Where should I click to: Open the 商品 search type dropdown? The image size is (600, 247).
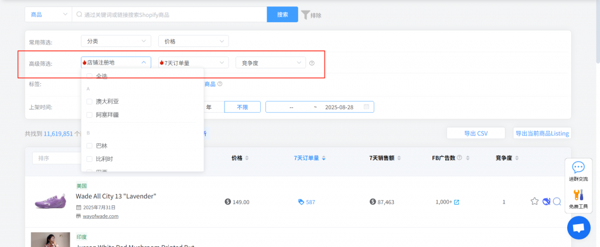[48, 15]
